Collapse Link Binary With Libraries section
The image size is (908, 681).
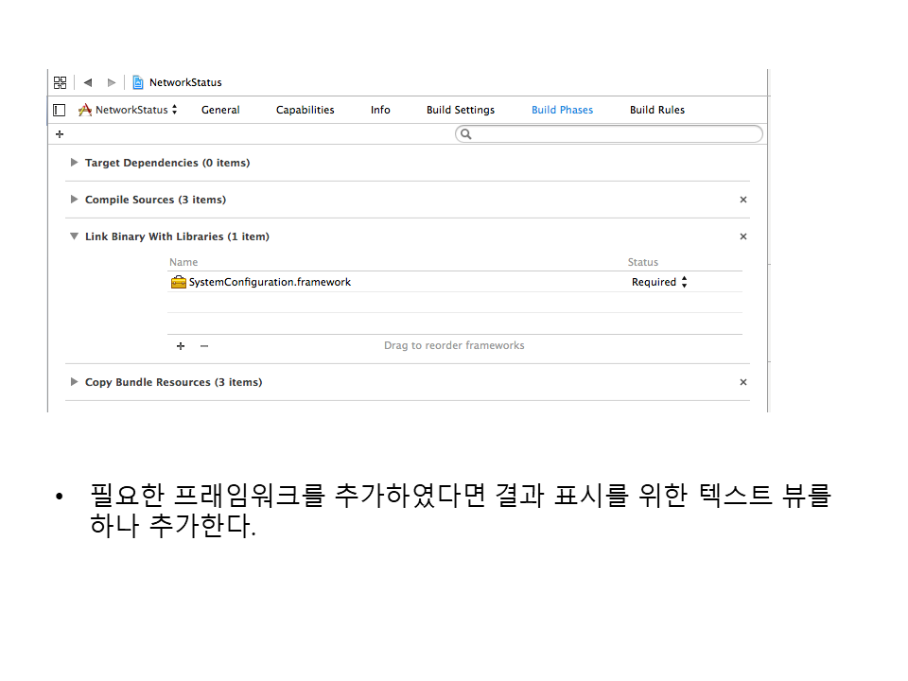(x=75, y=236)
